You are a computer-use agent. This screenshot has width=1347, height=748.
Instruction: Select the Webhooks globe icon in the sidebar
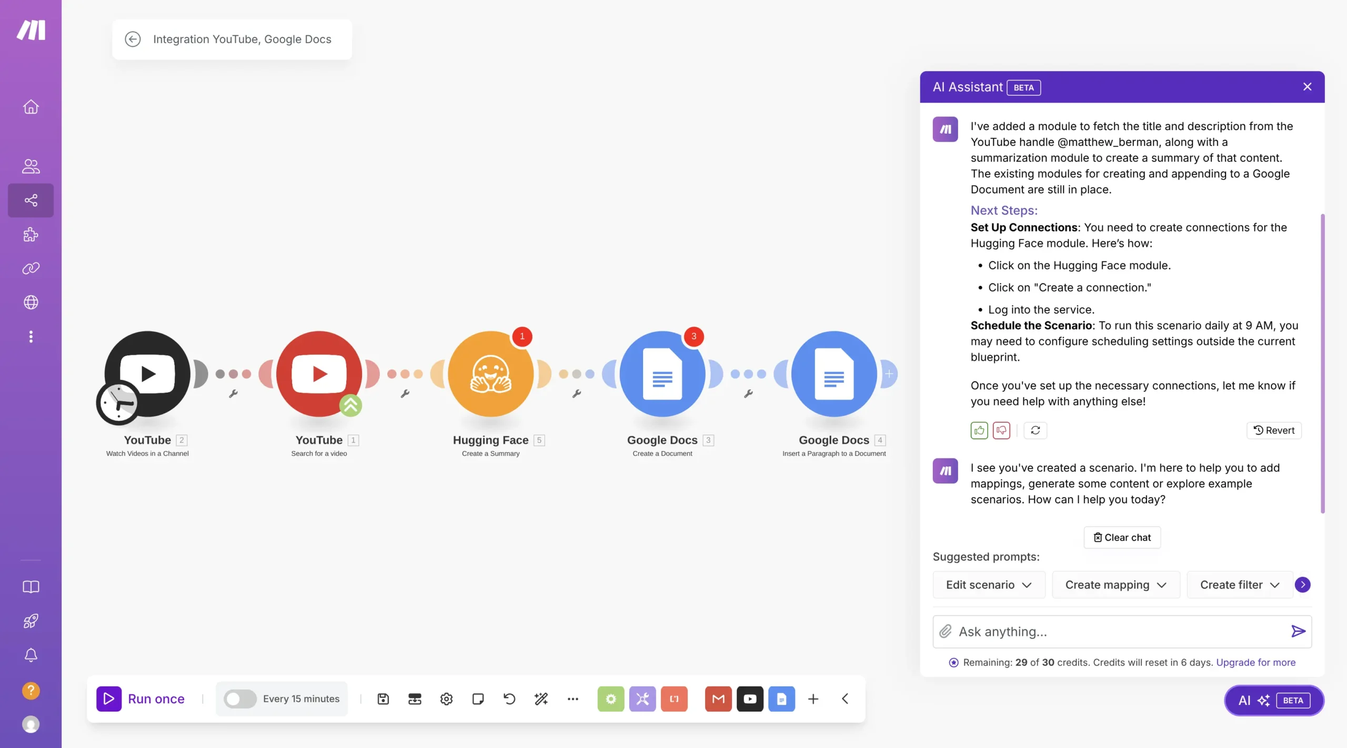tap(31, 302)
